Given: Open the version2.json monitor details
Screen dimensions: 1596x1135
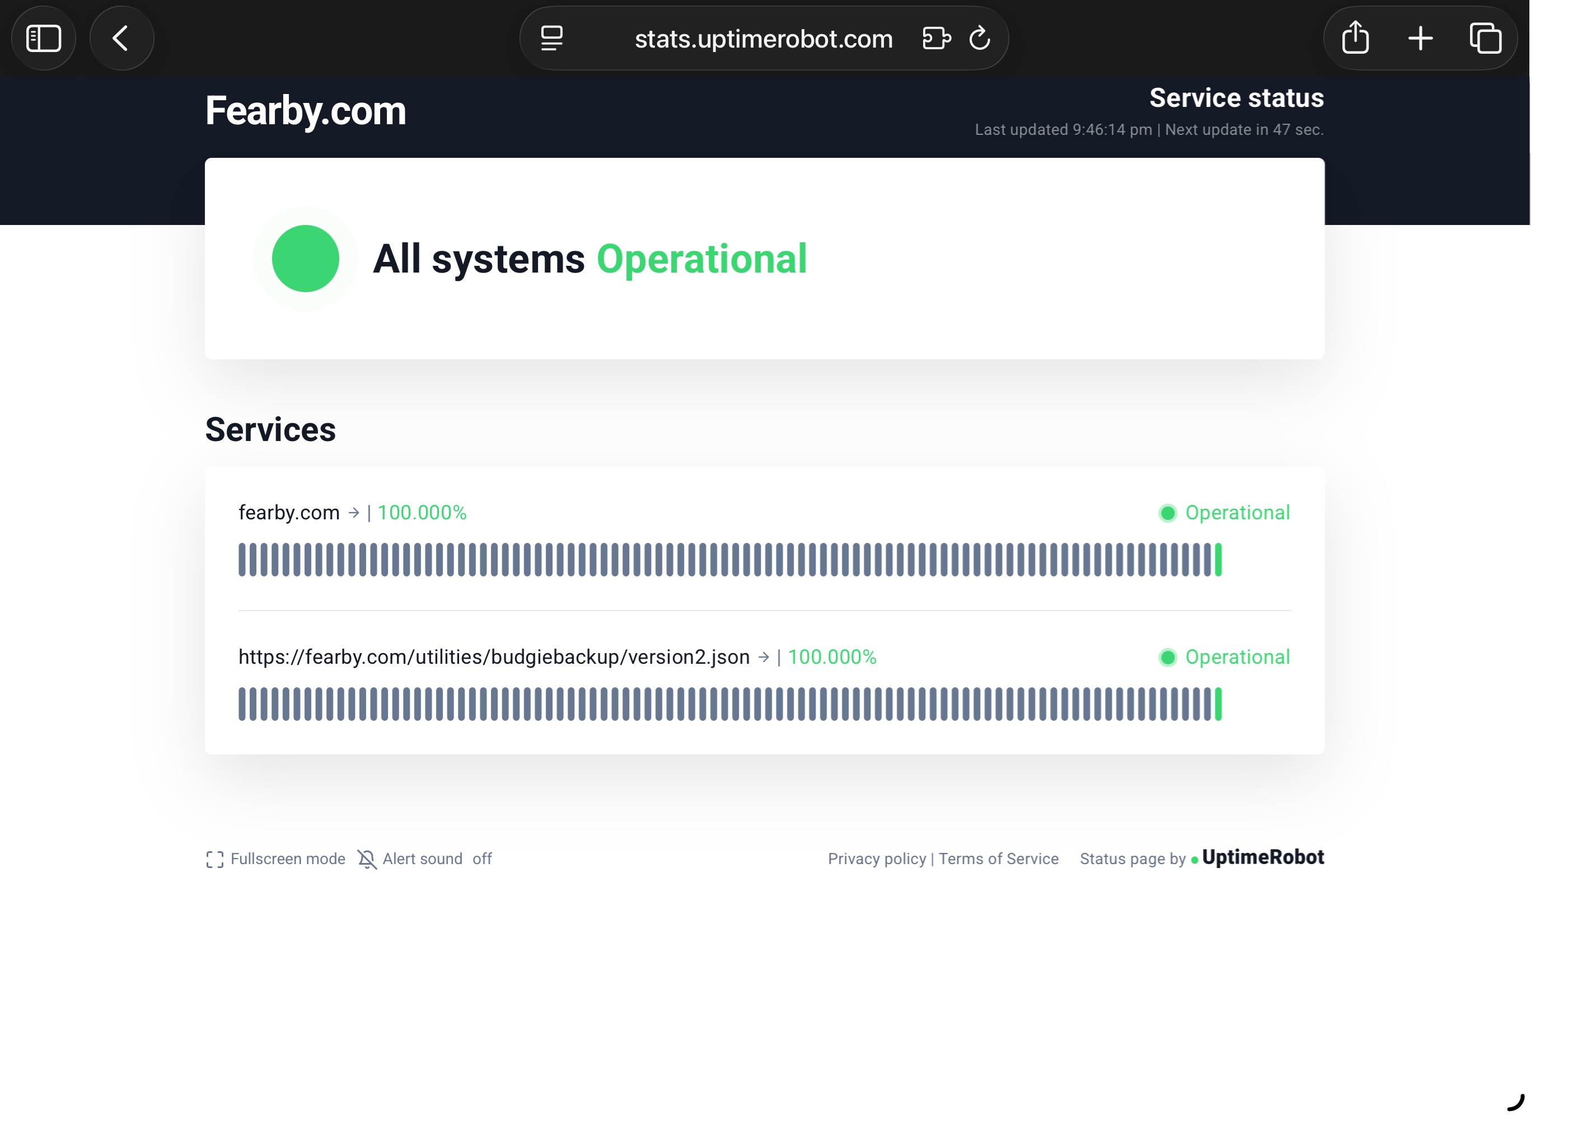Looking at the screenshot, I should pos(494,658).
